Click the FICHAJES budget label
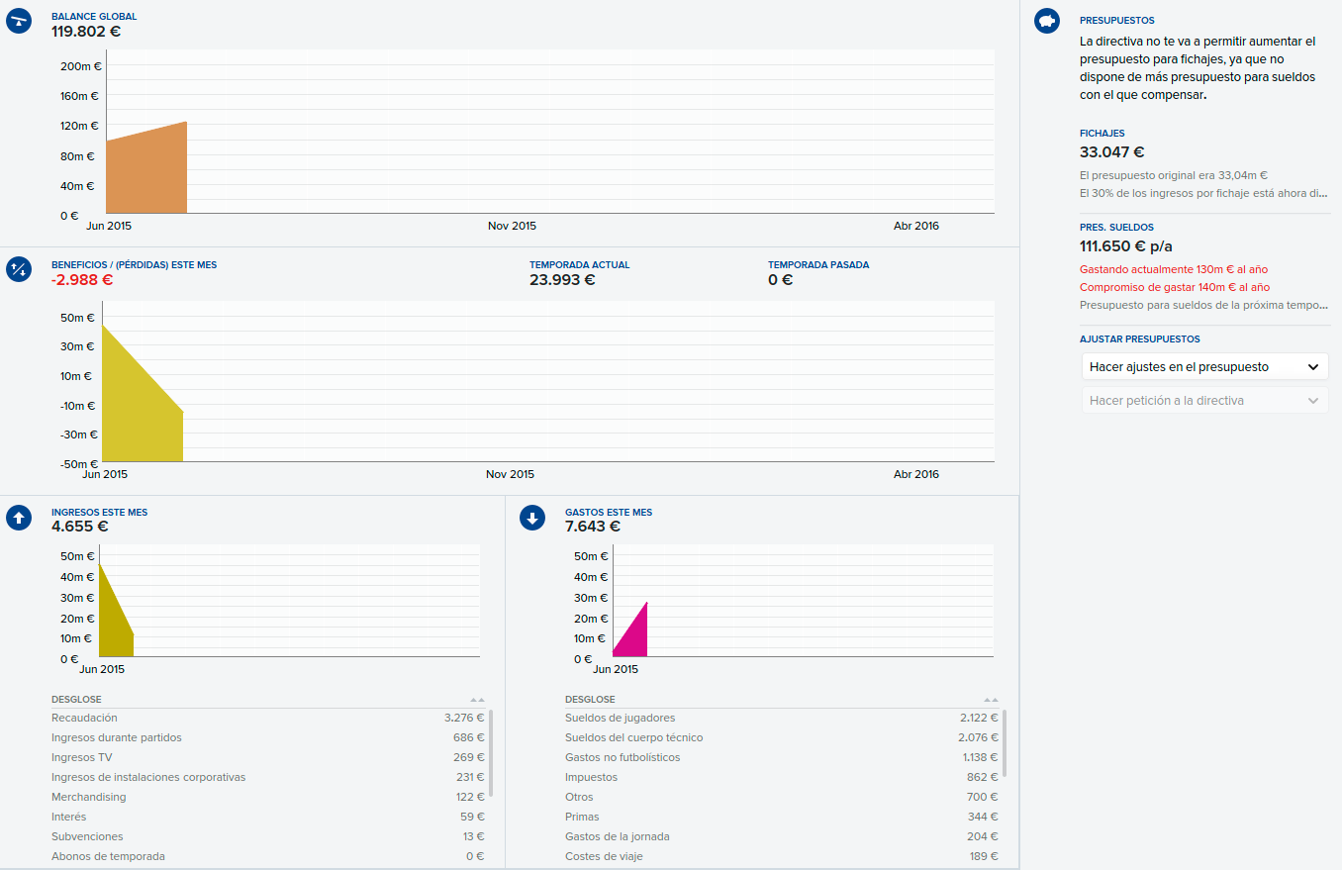Screen dimensions: 1342x870 [x=1102, y=134]
